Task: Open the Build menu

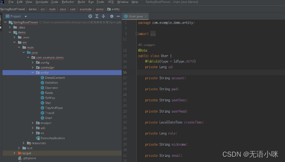Action: pyautogui.click(x=81, y=2)
